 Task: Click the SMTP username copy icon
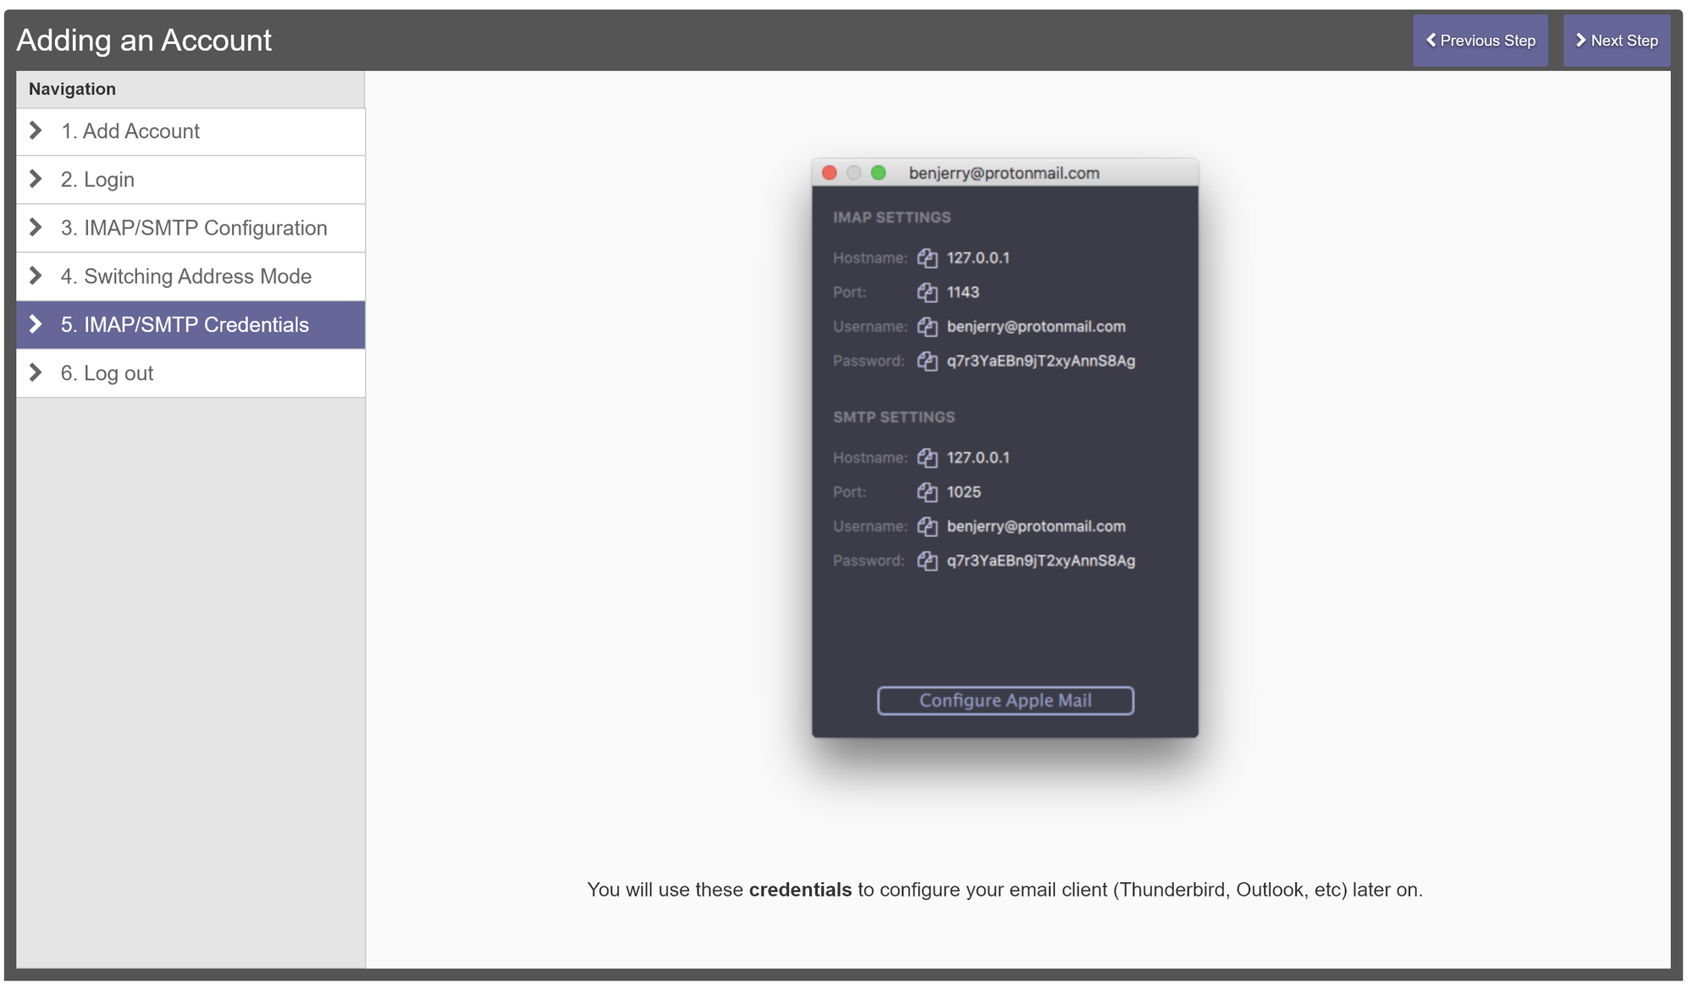coord(926,525)
